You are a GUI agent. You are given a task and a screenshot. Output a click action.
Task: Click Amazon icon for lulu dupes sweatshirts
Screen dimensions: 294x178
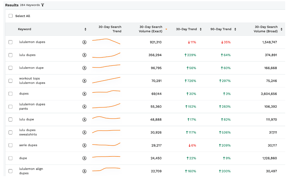[84, 133]
